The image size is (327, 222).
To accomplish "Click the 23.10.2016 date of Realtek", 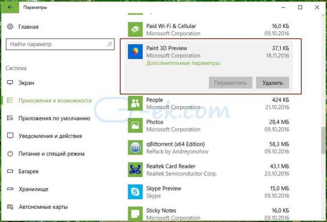I will click(277, 174).
